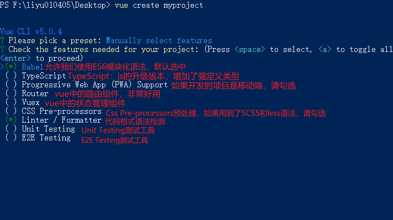The height and width of the screenshot is (220, 393).
Task: Check the PWA Support checkbox
Action: point(11,85)
